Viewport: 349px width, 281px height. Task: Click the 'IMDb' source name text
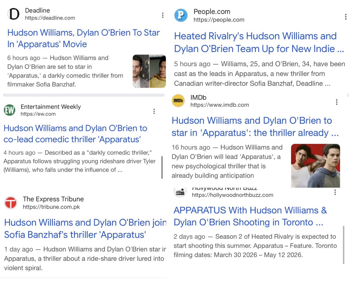click(198, 97)
